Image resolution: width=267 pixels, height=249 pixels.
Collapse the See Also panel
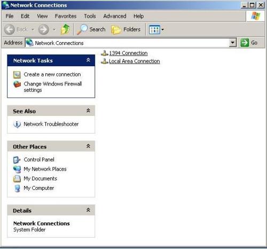click(x=88, y=111)
